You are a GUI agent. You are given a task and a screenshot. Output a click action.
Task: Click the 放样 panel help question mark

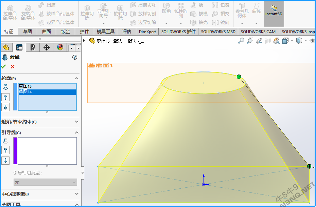pyautogui.click(x=74, y=57)
